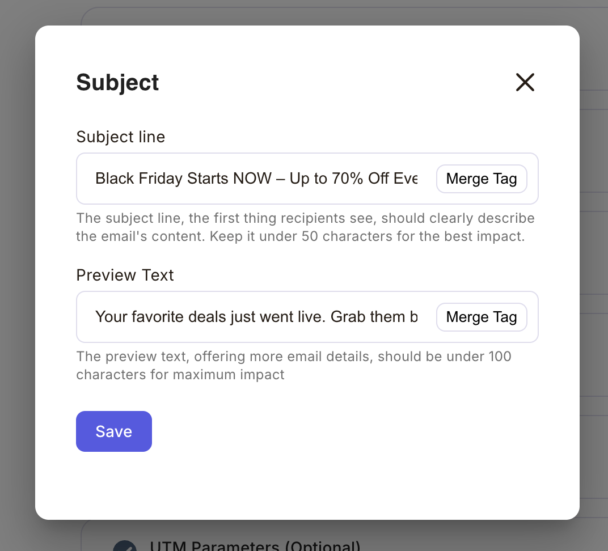Click the Preview Text label
Screen dimensions: 608x551
124,275
